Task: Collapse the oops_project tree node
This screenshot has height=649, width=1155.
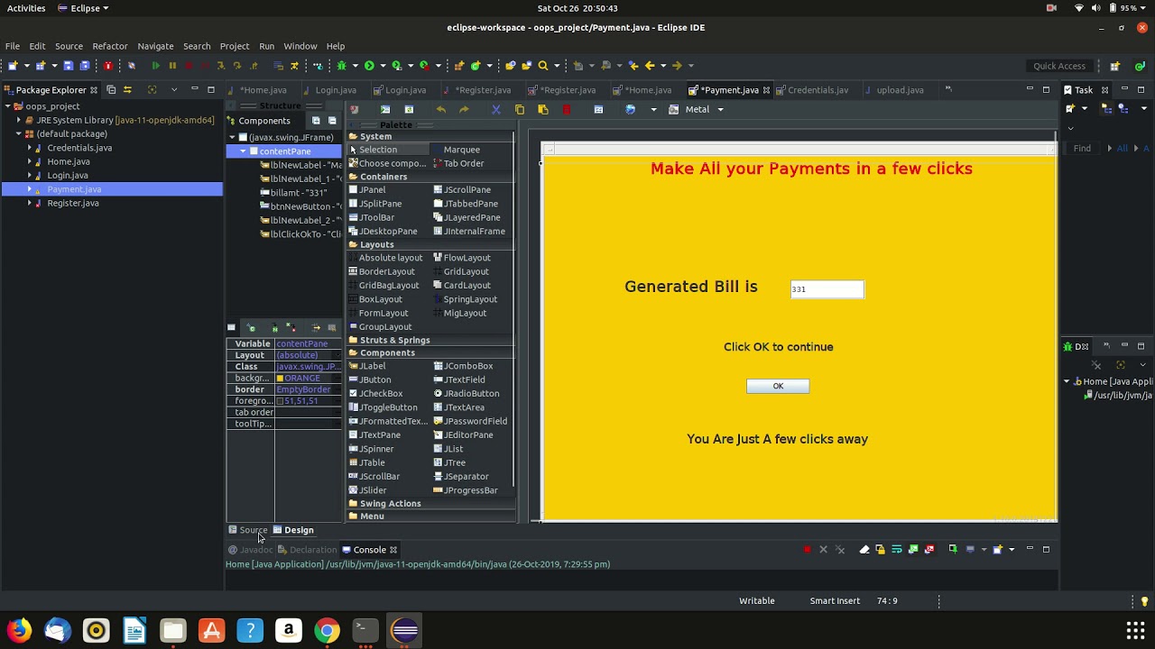Action: click(x=7, y=106)
